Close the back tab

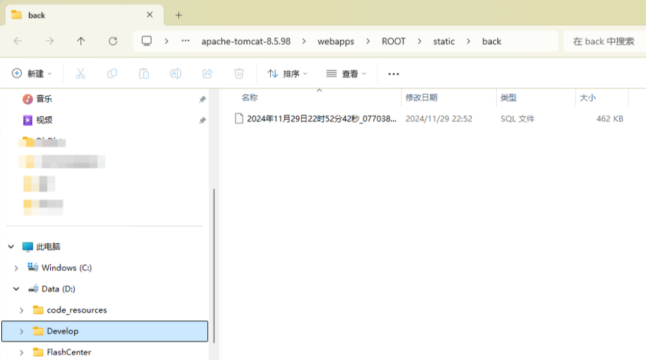(x=149, y=15)
